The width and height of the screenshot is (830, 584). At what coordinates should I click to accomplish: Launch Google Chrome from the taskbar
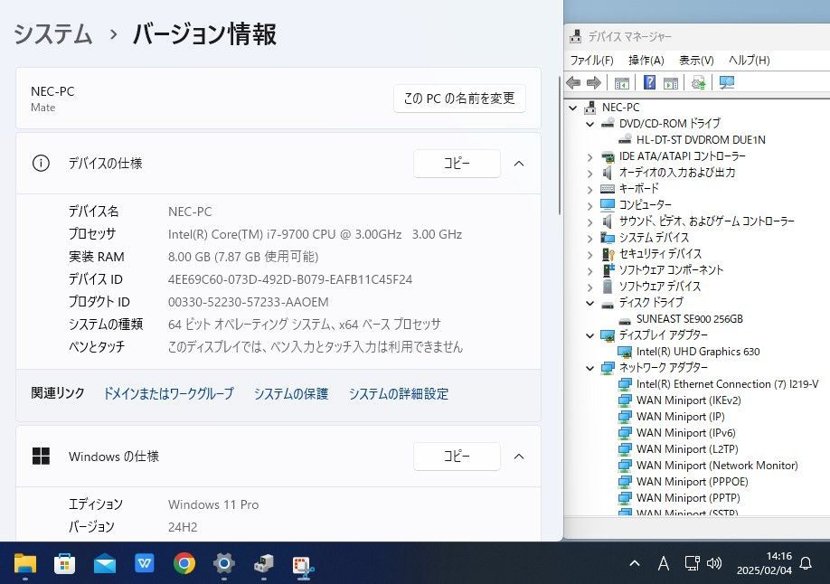click(184, 563)
